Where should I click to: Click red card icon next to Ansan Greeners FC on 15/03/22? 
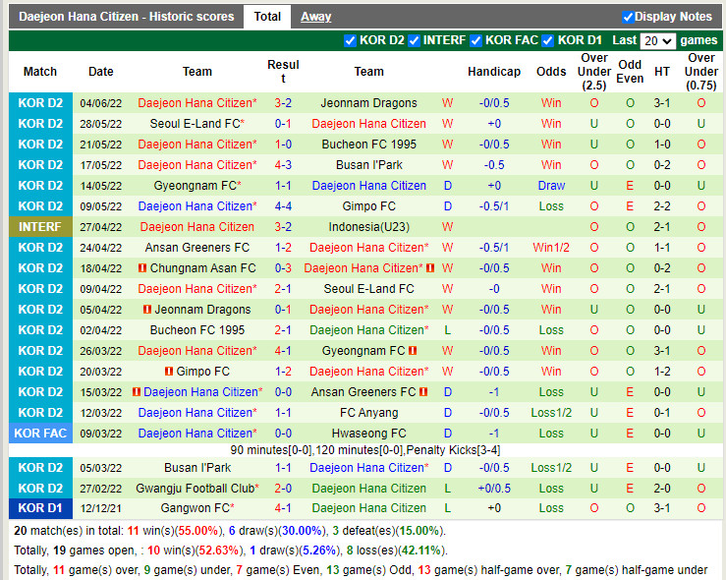coord(424,392)
